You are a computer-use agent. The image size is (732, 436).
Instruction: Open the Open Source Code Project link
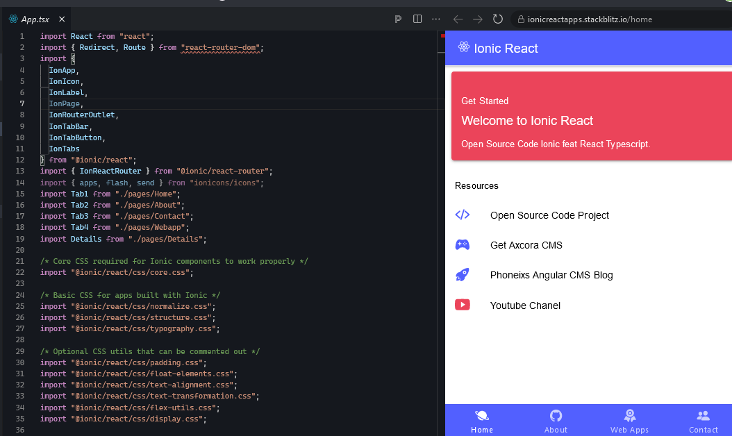tap(549, 215)
